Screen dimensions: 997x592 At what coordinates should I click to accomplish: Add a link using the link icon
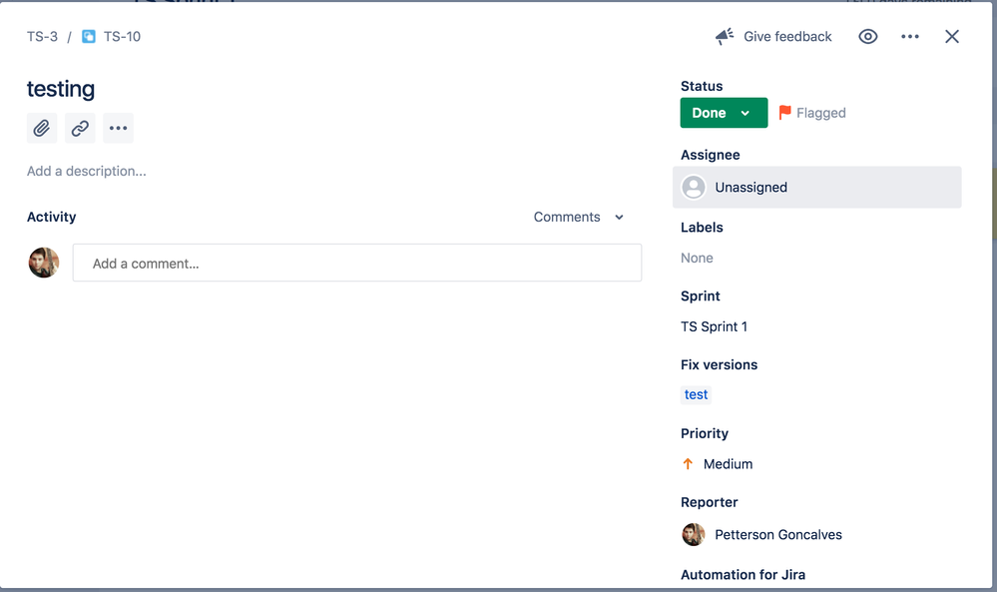tap(79, 128)
